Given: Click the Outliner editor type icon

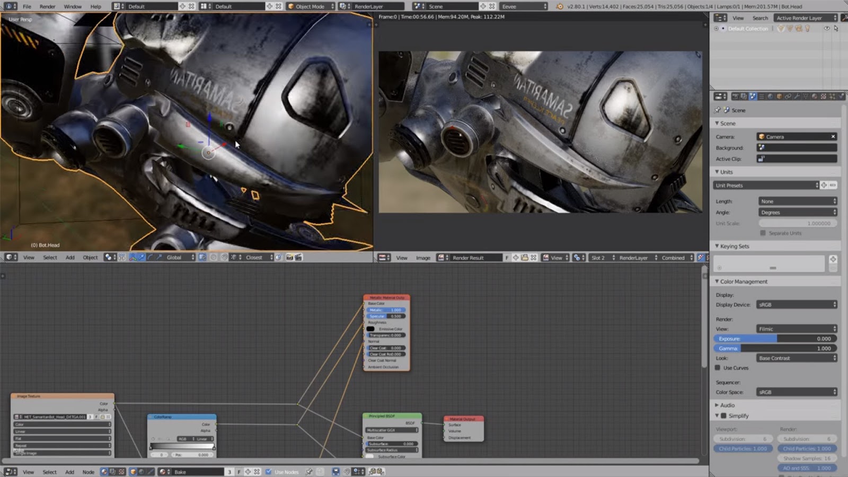Looking at the screenshot, I should (x=720, y=17).
